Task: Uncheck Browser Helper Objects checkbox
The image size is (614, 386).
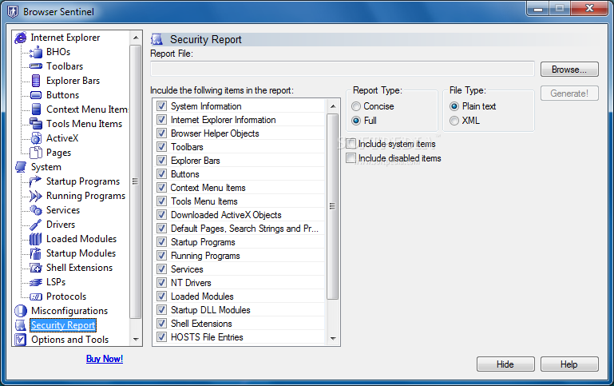Action: click(x=161, y=133)
